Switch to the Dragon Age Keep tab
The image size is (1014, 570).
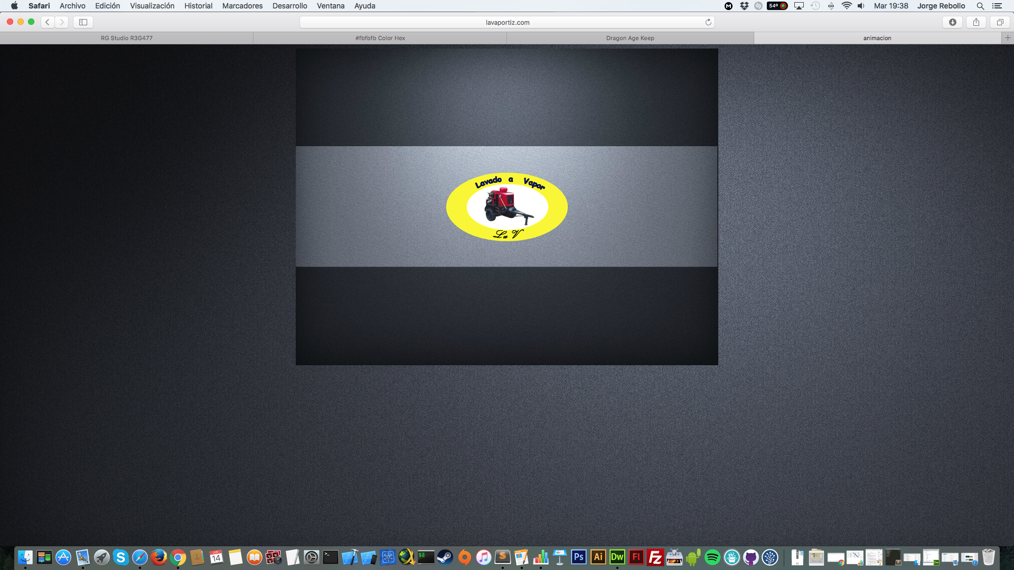coord(630,38)
